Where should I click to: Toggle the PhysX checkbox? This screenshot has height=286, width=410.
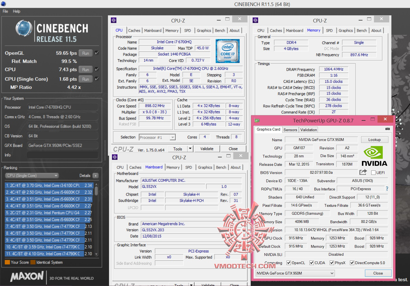click(332, 263)
